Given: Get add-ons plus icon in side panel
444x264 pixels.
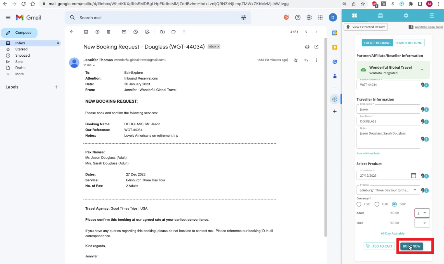Looking at the screenshot, I should (x=335, y=111).
